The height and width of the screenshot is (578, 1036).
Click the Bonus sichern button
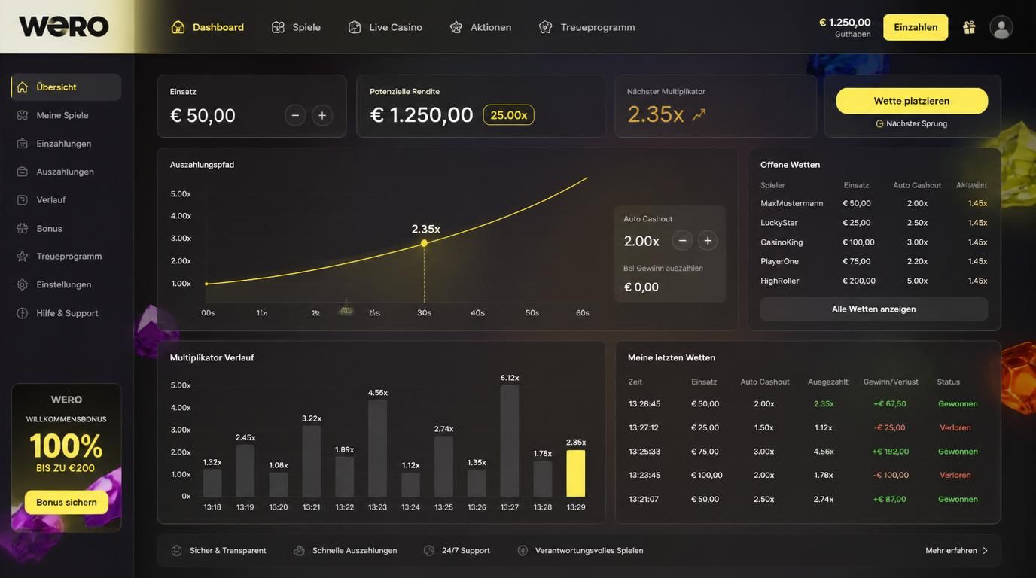pos(66,503)
